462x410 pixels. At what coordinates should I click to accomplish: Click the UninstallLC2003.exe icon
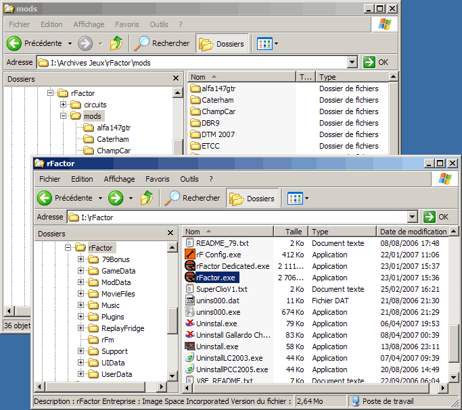190,357
